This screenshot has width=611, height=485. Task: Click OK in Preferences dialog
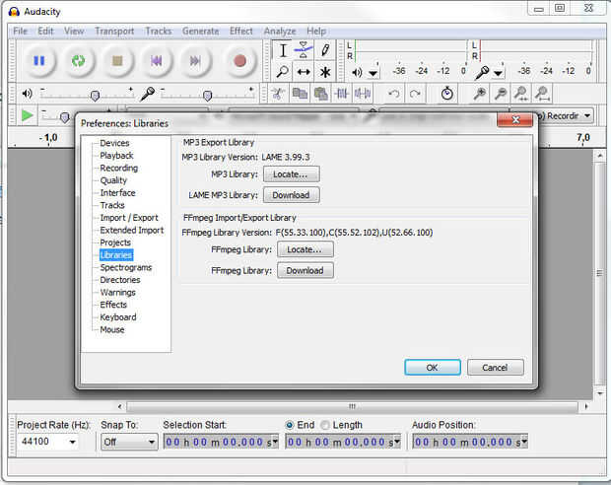433,368
